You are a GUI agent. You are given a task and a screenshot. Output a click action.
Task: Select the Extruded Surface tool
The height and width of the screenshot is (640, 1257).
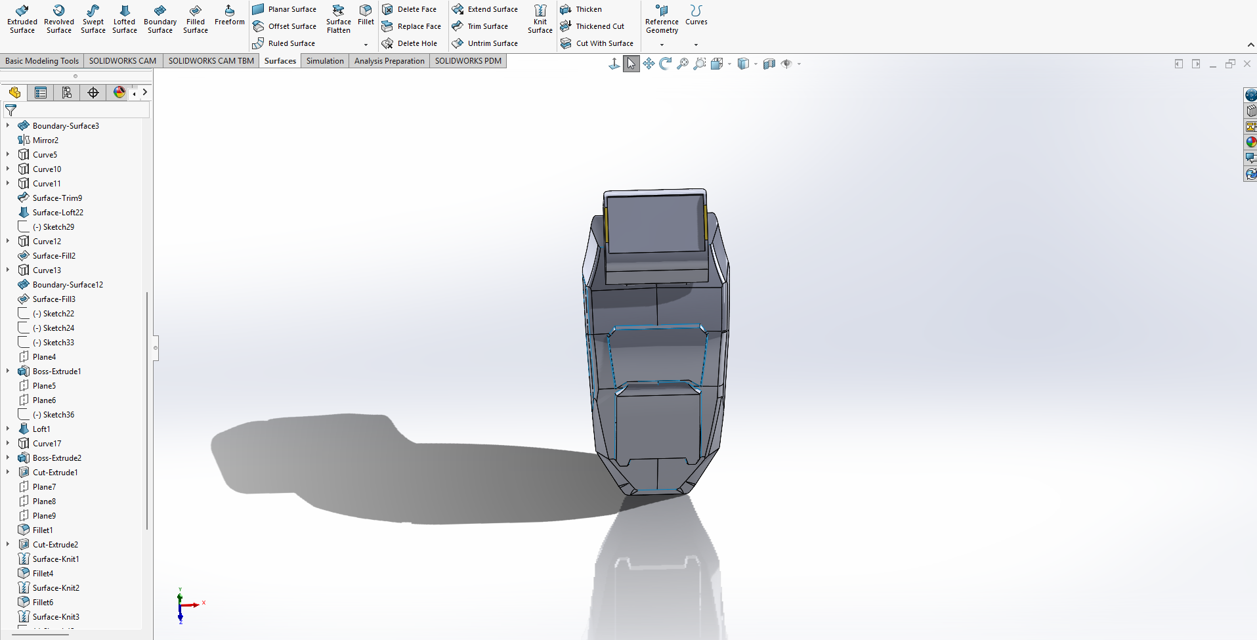pos(22,18)
